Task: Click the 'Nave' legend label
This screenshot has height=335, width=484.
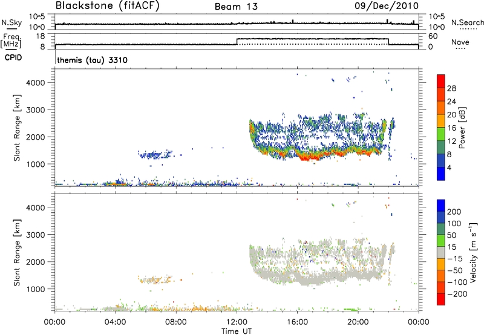Action: 460,42
